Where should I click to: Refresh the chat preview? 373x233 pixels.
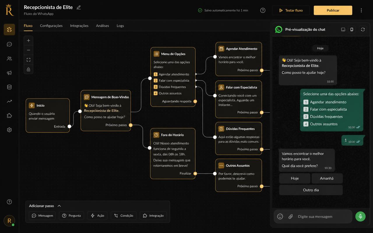click(363, 29)
